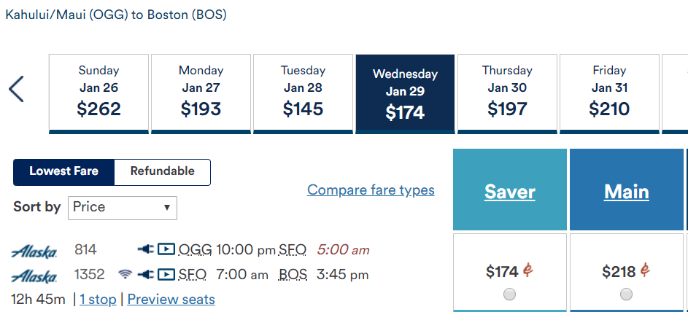Click Alaska logo beside flight 814
This screenshot has height=312, width=688.
[x=34, y=251]
